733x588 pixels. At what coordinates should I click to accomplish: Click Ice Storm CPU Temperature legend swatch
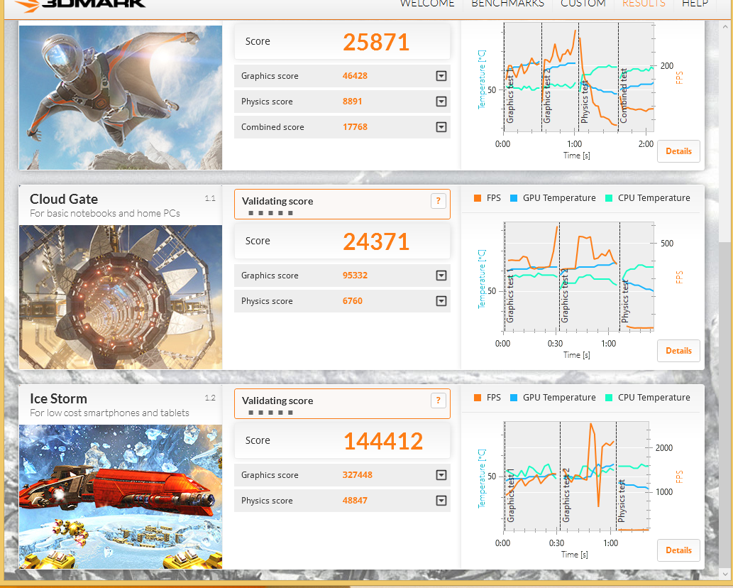[x=609, y=398]
